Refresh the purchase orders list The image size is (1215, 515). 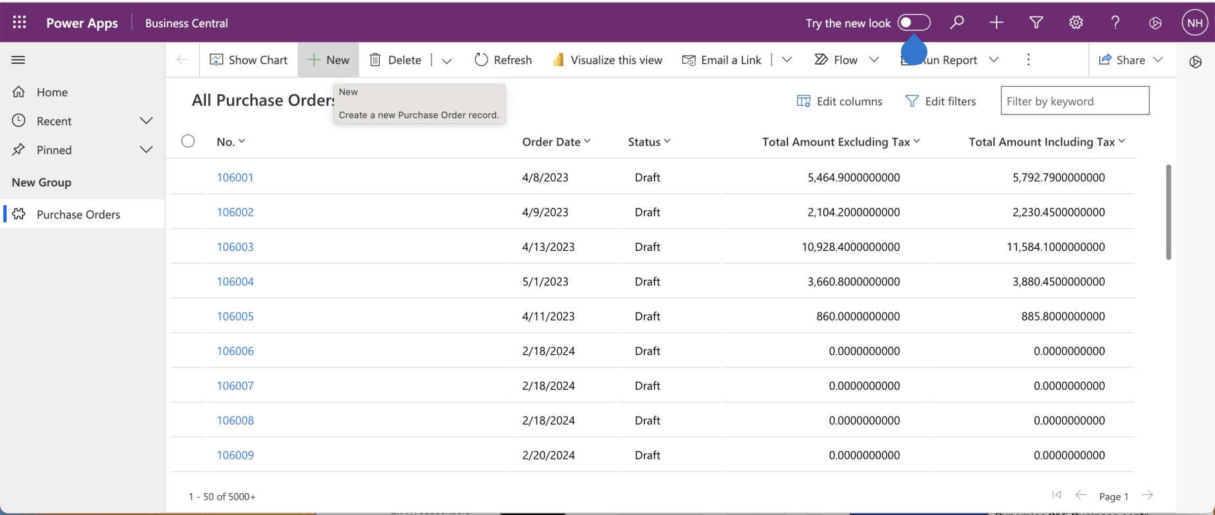[503, 60]
